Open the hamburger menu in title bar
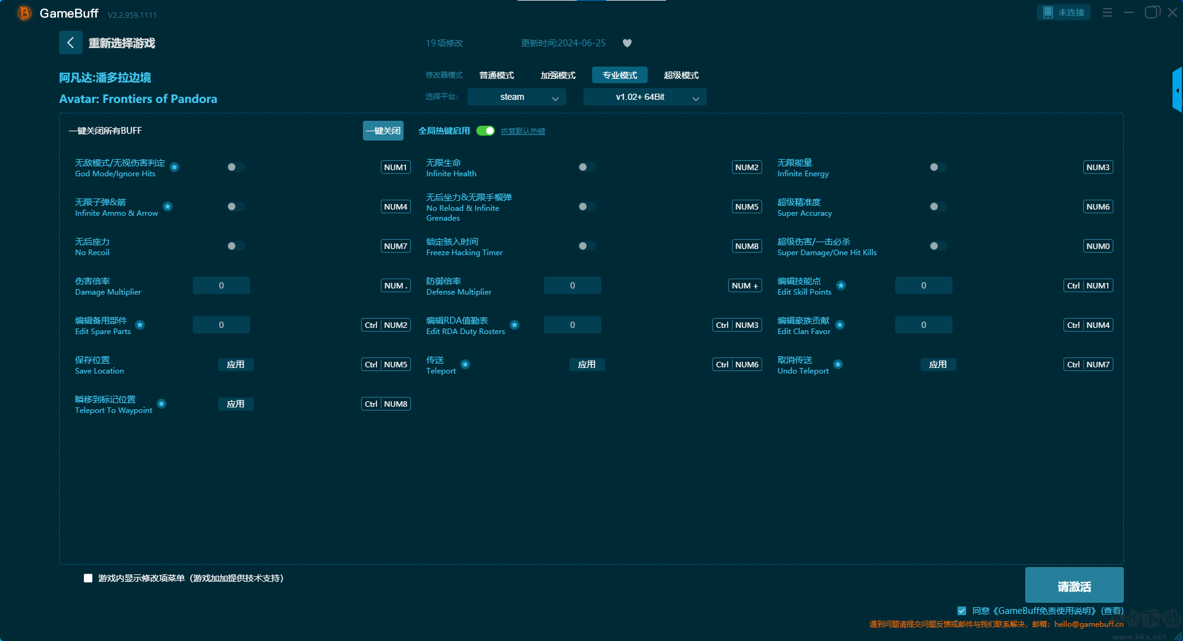1183x641 pixels. pos(1107,12)
